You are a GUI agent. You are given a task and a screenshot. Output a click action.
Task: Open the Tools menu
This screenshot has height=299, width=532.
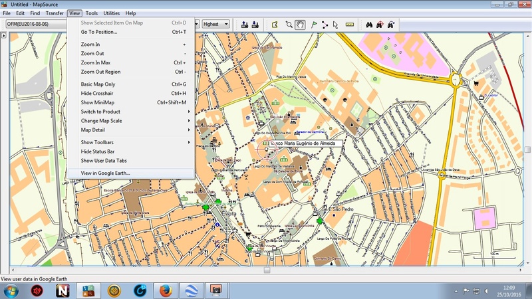[91, 13]
